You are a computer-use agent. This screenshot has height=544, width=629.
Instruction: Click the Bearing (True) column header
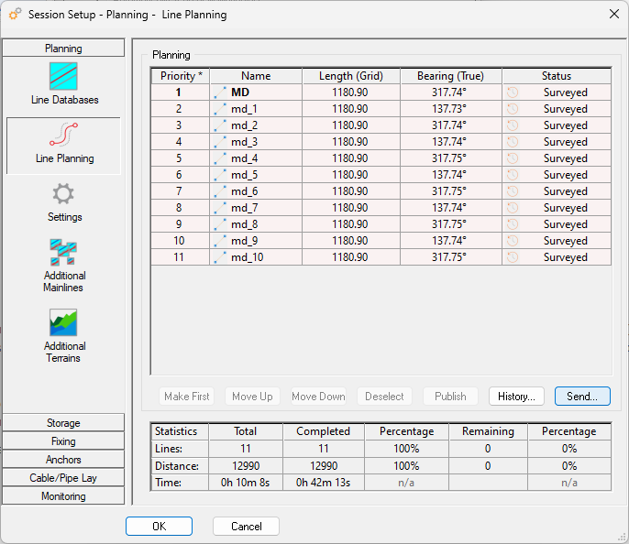[x=450, y=76]
